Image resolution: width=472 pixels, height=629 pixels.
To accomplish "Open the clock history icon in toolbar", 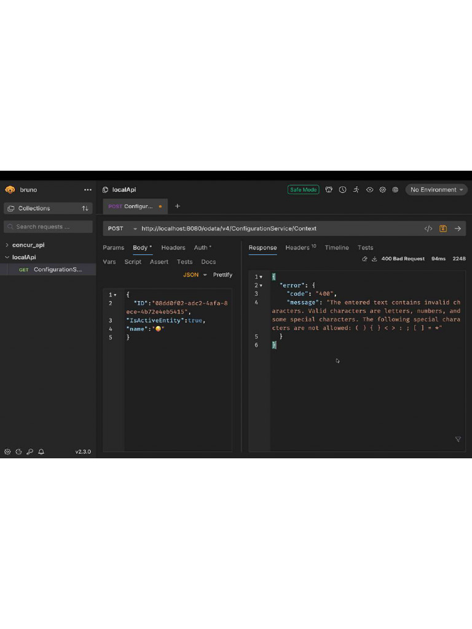I will 342,190.
